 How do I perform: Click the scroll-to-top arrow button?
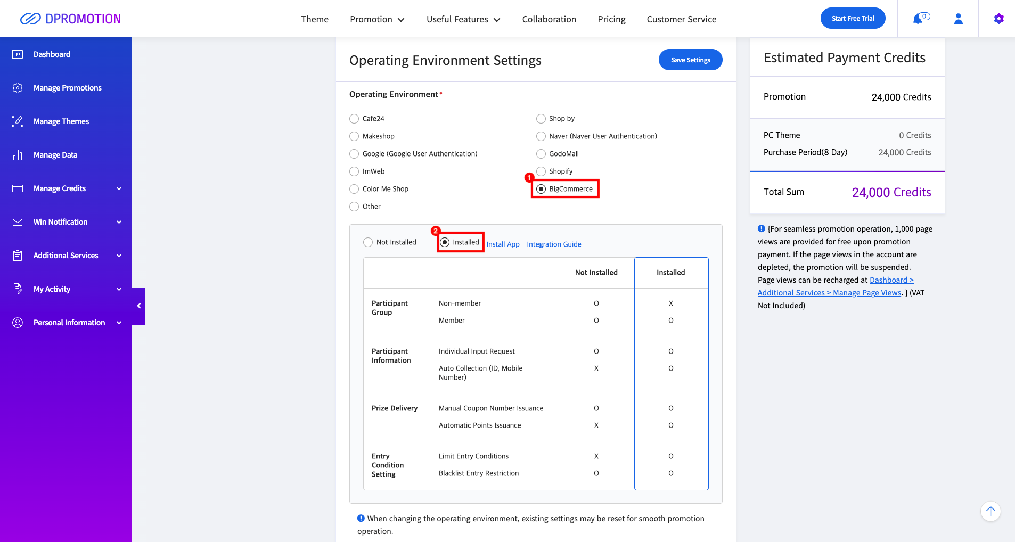click(991, 512)
